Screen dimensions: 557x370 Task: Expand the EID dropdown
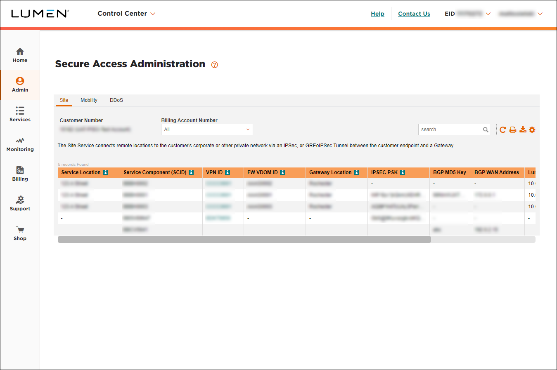coord(488,14)
